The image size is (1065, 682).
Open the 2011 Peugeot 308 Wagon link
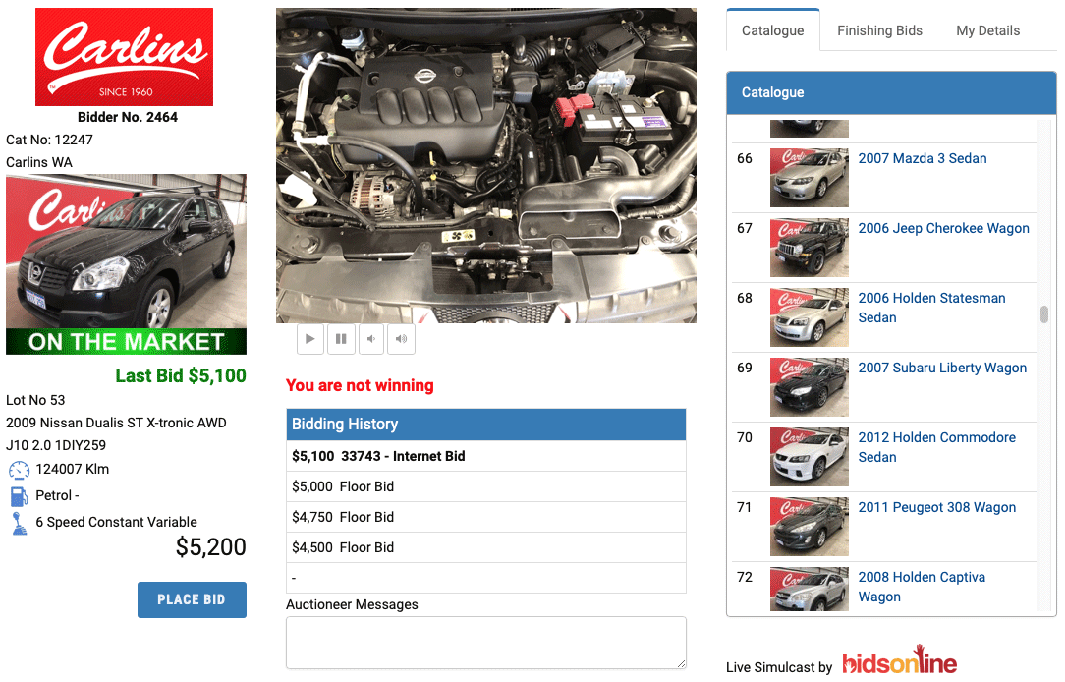pos(936,507)
